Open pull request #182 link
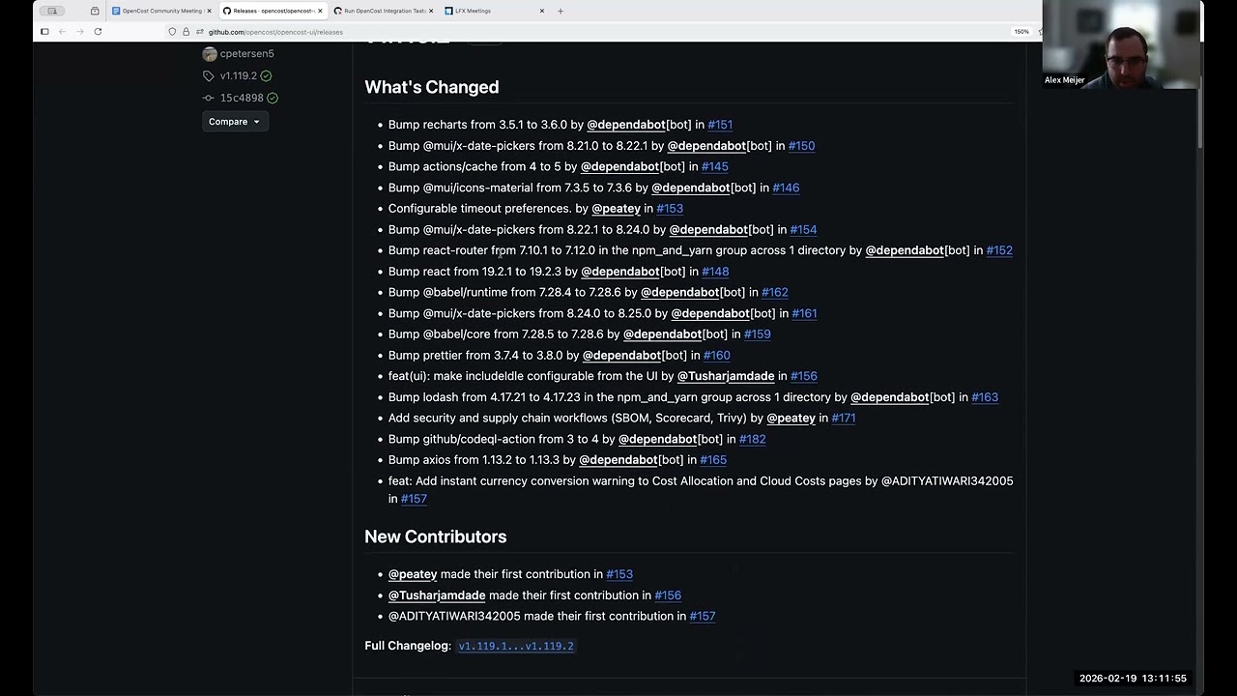The image size is (1237, 696). [752, 439]
